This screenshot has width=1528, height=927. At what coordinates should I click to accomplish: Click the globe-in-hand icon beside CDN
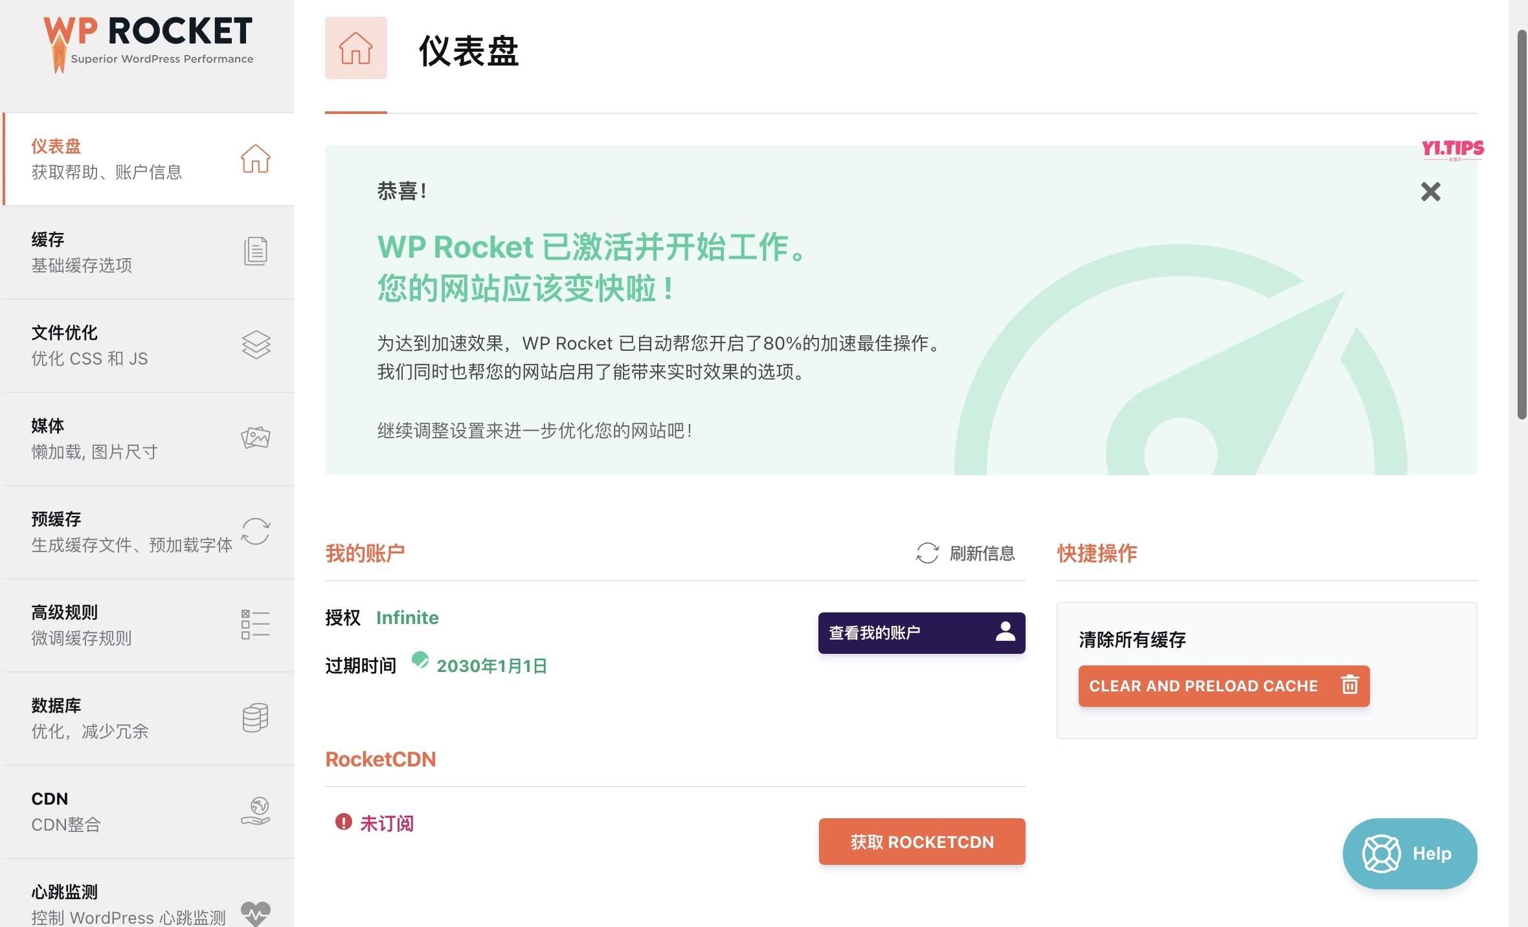pos(256,811)
